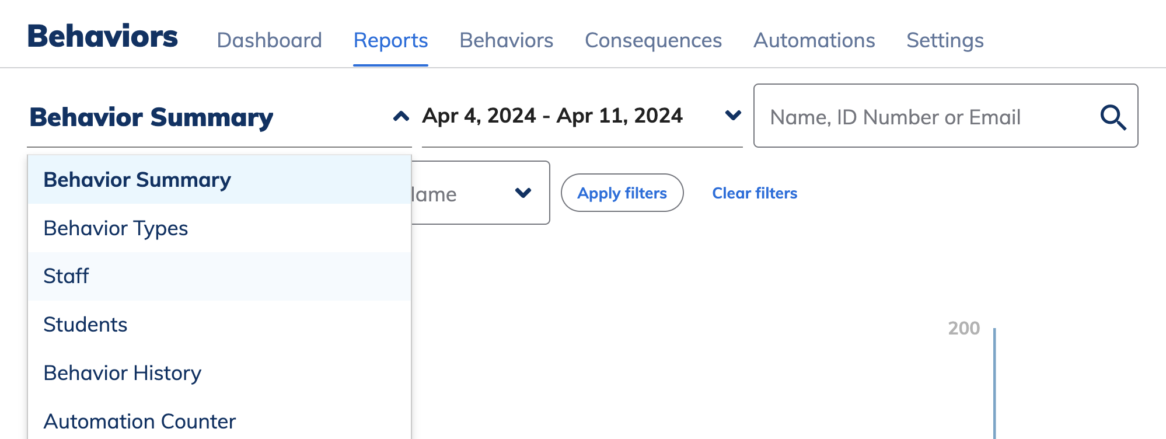Image resolution: width=1166 pixels, height=439 pixels.
Task: Click the search magnifier icon
Action: [1113, 116]
